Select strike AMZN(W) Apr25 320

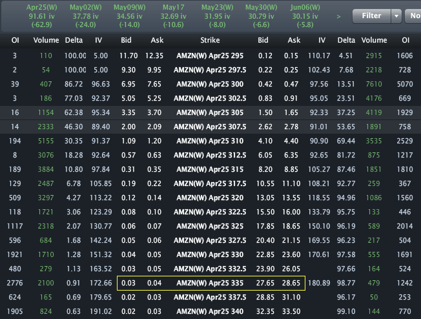pyautogui.click(x=210, y=198)
